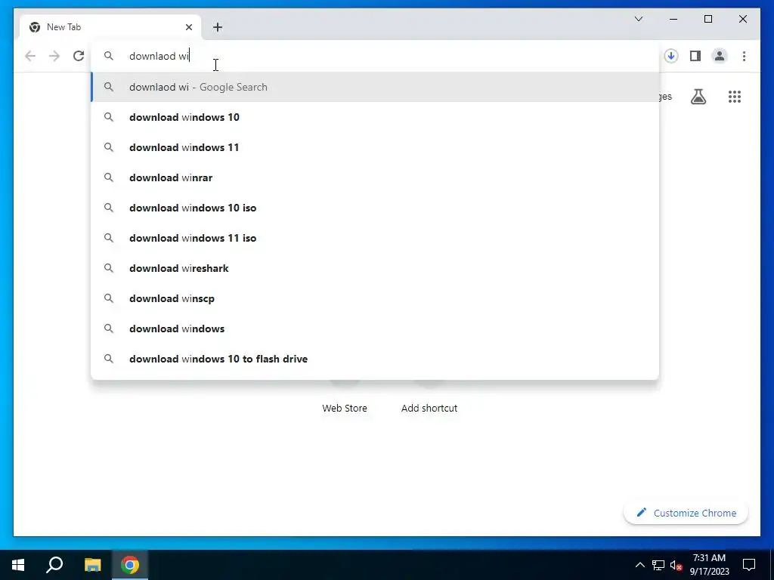Pick the 'download winrar' suggestion
Image resolution: width=774 pixels, height=580 pixels.
coord(375,177)
